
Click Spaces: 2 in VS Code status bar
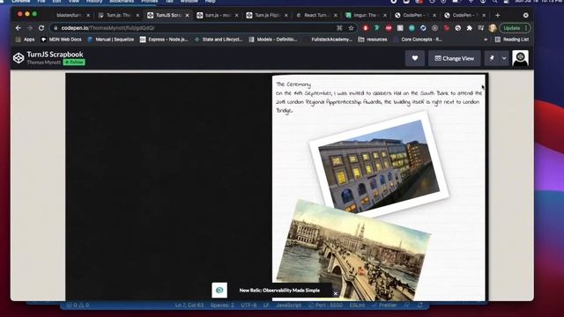(222, 306)
